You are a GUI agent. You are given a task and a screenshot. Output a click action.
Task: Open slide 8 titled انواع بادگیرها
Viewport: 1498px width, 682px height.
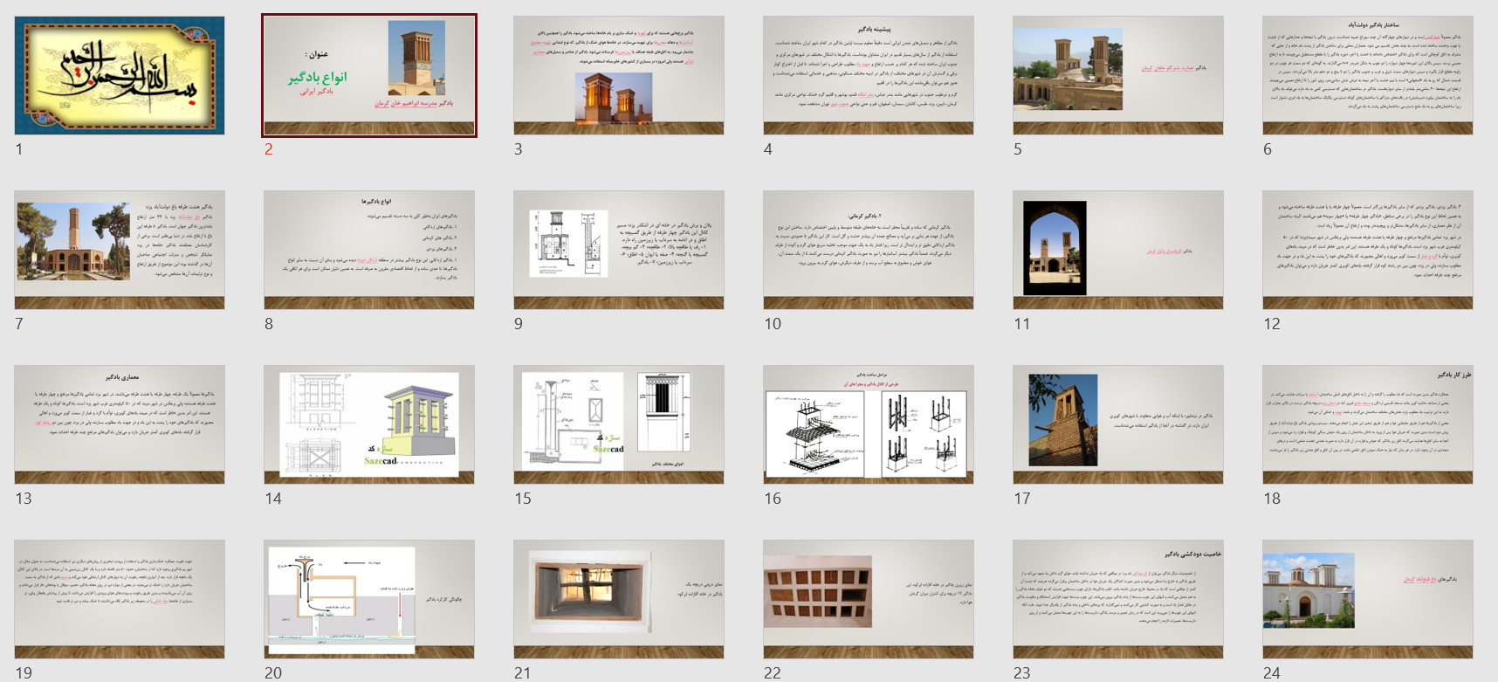(369, 250)
